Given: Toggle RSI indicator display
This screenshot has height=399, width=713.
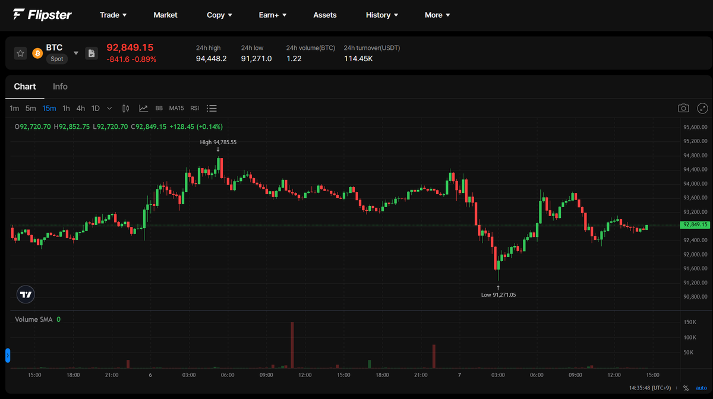Looking at the screenshot, I should (194, 108).
